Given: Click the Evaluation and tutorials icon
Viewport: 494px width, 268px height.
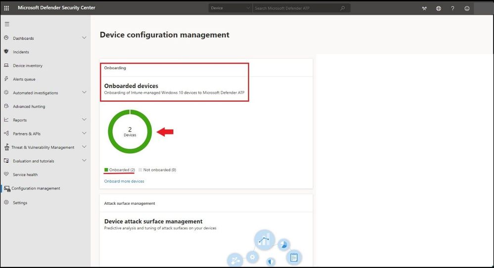Looking at the screenshot, I should [x=6, y=161].
